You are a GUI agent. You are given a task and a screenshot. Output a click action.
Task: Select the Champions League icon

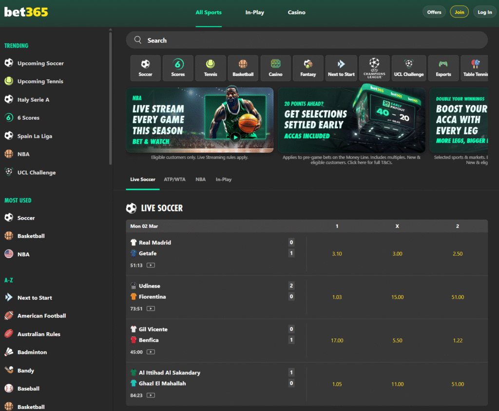(x=374, y=68)
